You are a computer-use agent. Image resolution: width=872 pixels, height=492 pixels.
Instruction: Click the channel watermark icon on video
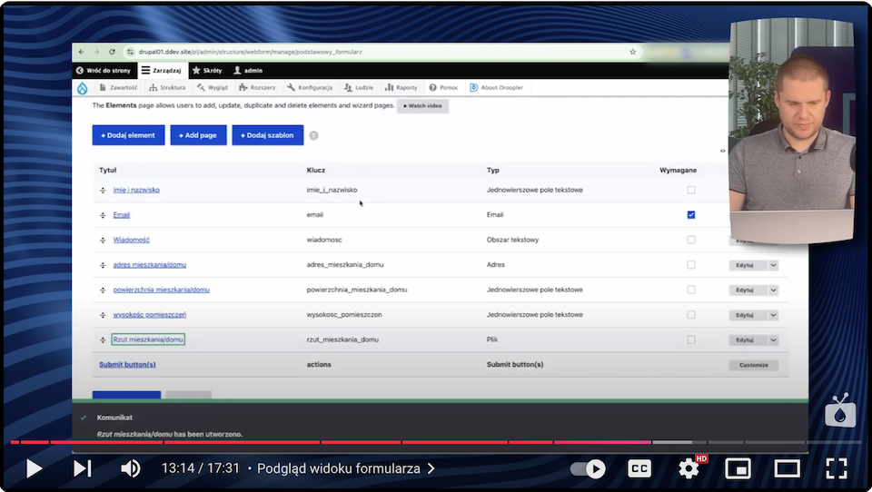coord(840,411)
